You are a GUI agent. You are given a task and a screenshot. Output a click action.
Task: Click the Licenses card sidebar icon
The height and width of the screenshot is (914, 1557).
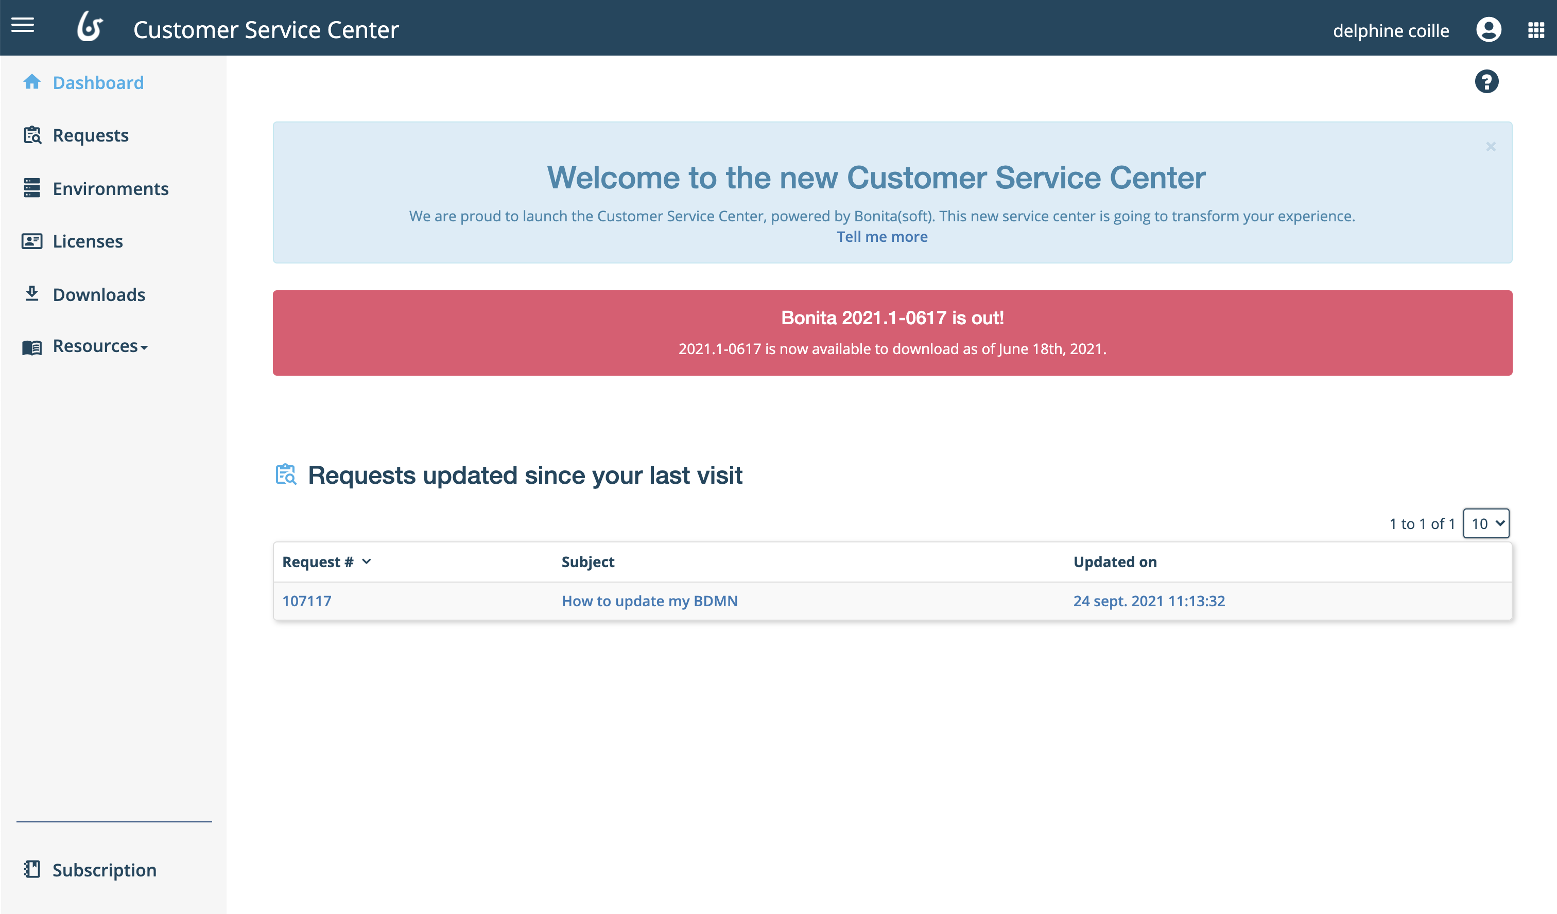coord(32,241)
